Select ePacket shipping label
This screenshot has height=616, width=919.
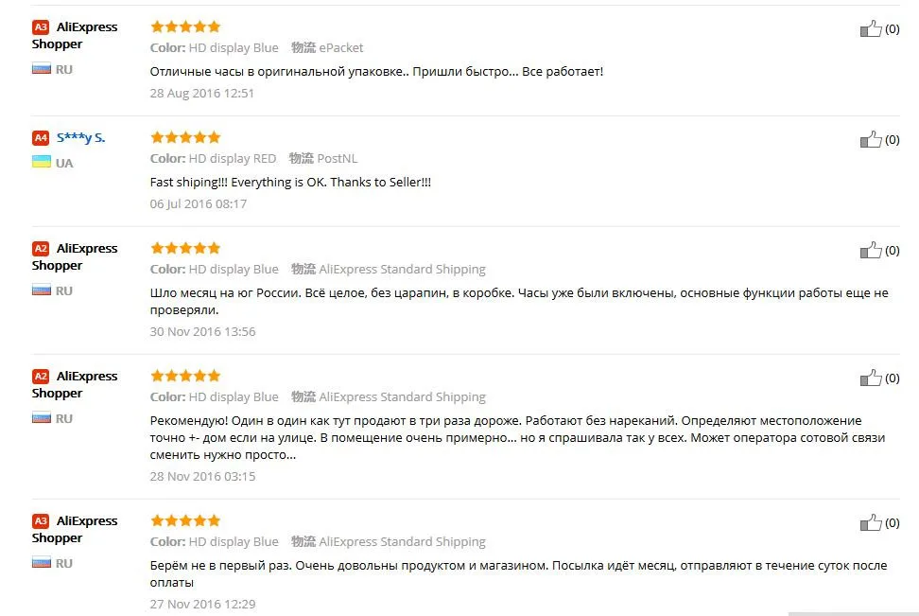[x=341, y=47]
